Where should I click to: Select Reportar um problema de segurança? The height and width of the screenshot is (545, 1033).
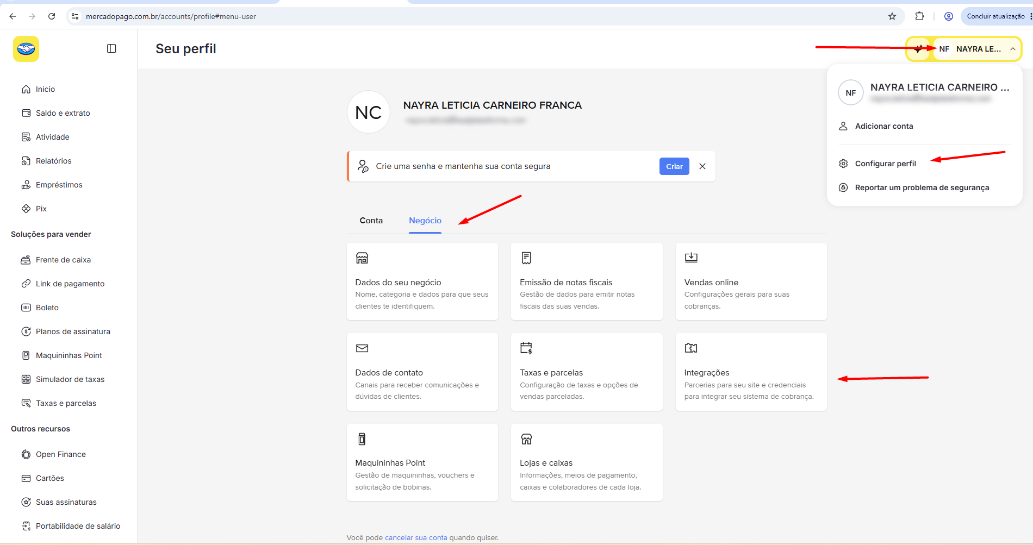coord(922,187)
